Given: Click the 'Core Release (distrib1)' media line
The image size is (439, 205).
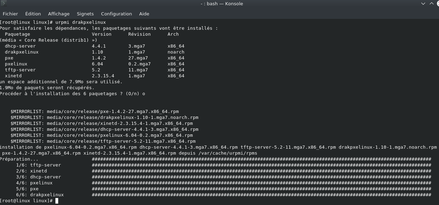Looking at the screenshot, I should pyautogui.click(x=48, y=40).
